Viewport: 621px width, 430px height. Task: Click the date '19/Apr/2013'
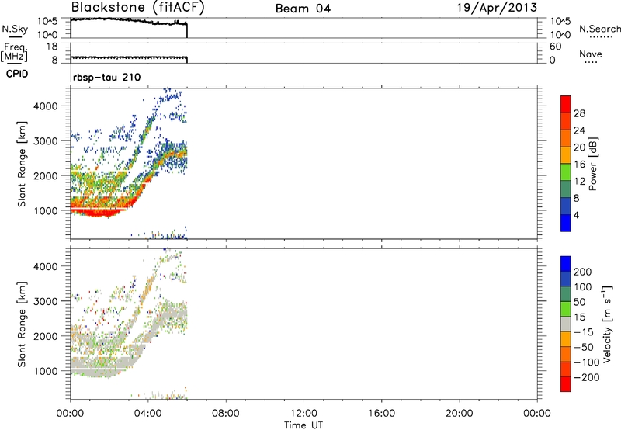point(497,8)
